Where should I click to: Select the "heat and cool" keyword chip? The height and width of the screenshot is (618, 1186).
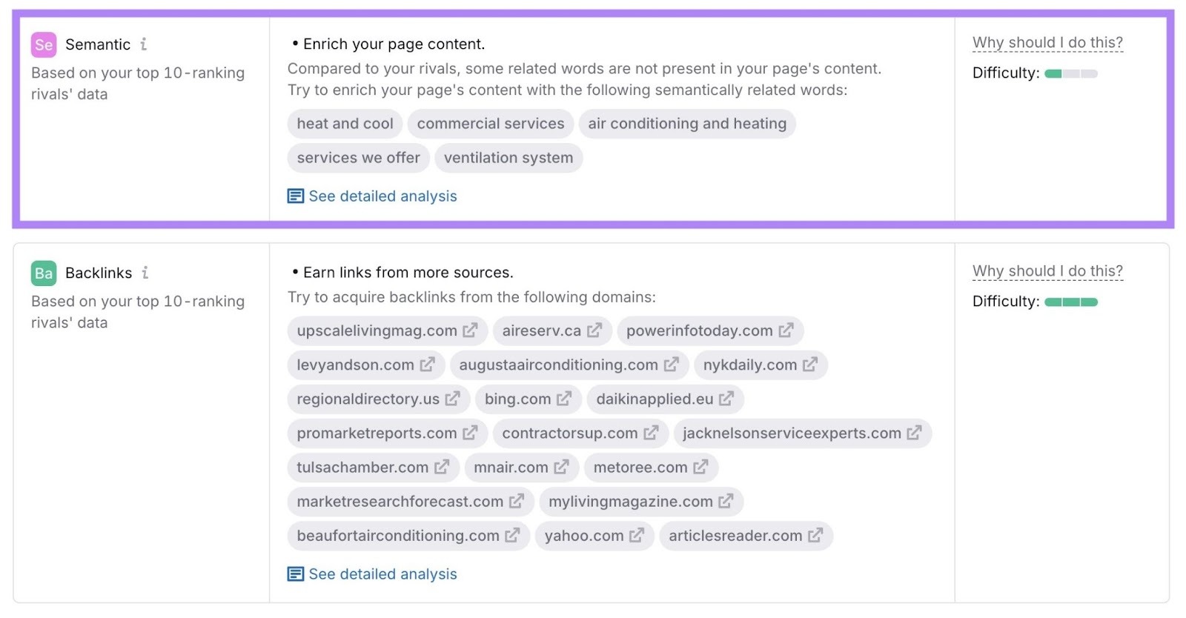[x=344, y=123]
